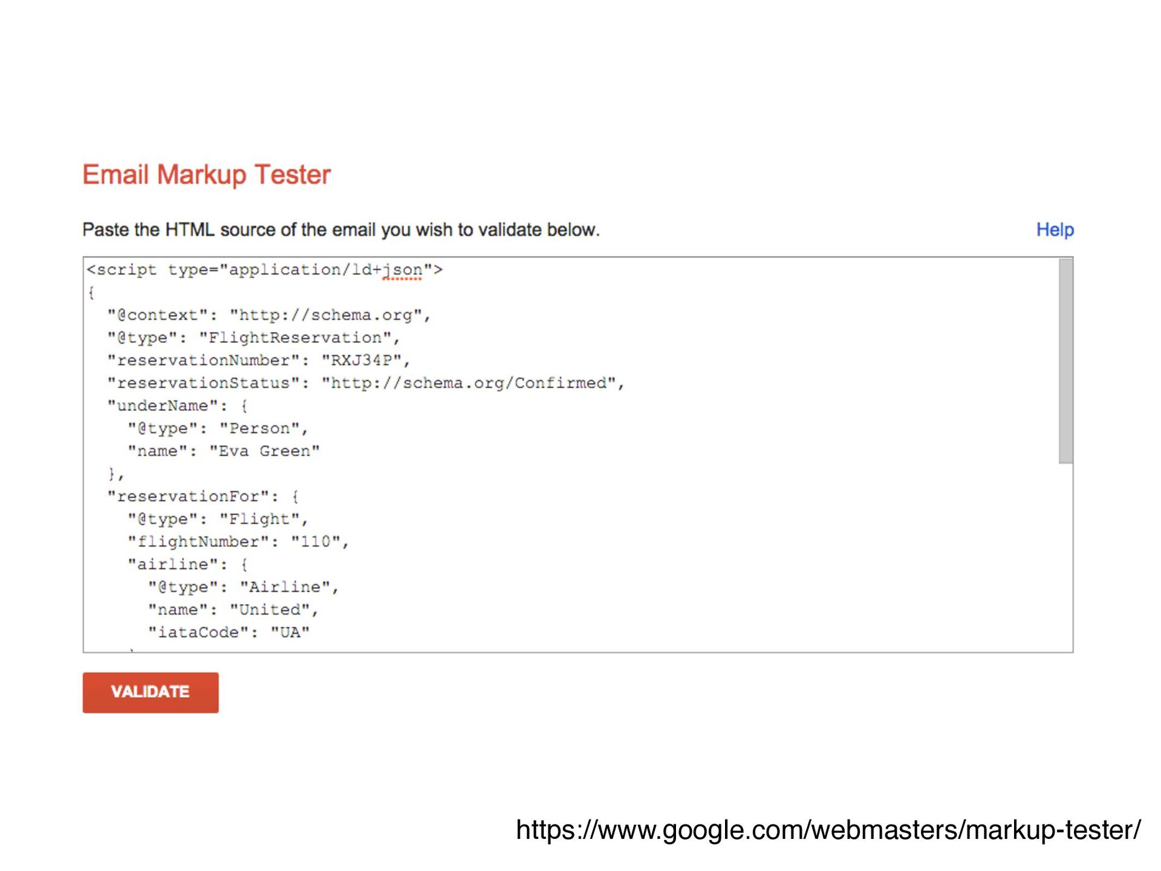Click the reservationStatus Confirmed line
The image size is (1161, 871).
365,383
